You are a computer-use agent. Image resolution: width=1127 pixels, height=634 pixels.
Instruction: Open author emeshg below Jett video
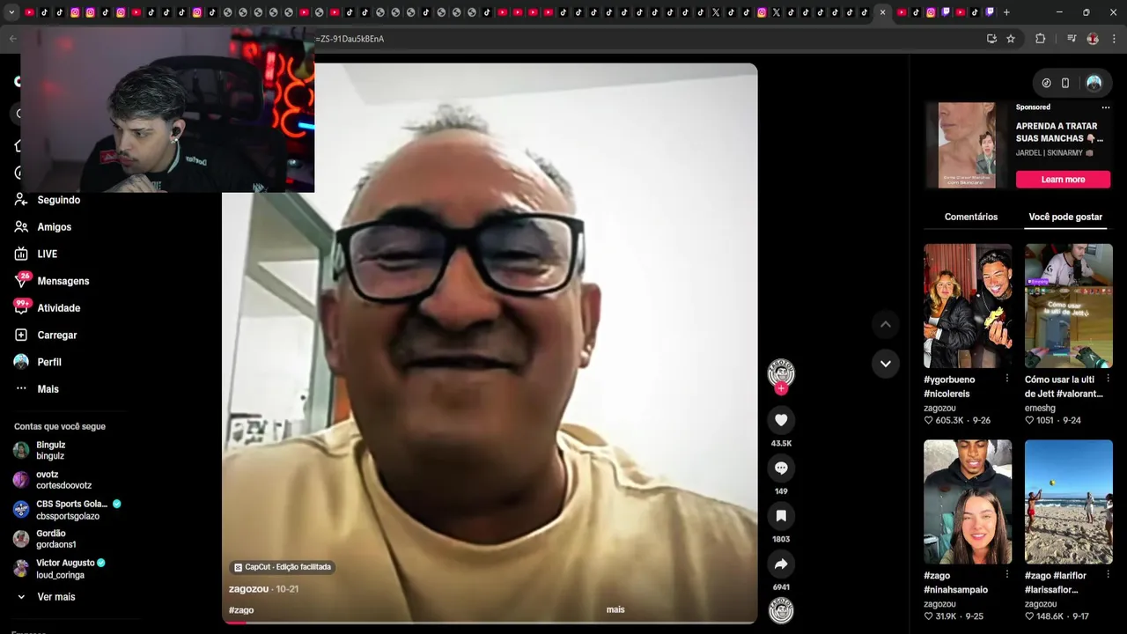coord(1040,408)
